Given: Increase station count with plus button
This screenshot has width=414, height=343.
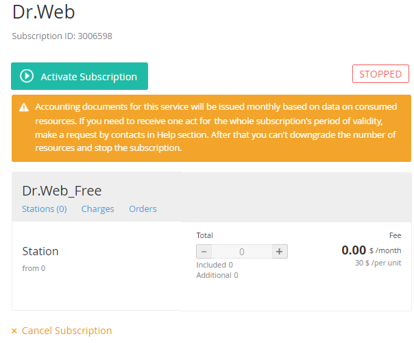Looking at the screenshot, I should click(x=280, y=251).
